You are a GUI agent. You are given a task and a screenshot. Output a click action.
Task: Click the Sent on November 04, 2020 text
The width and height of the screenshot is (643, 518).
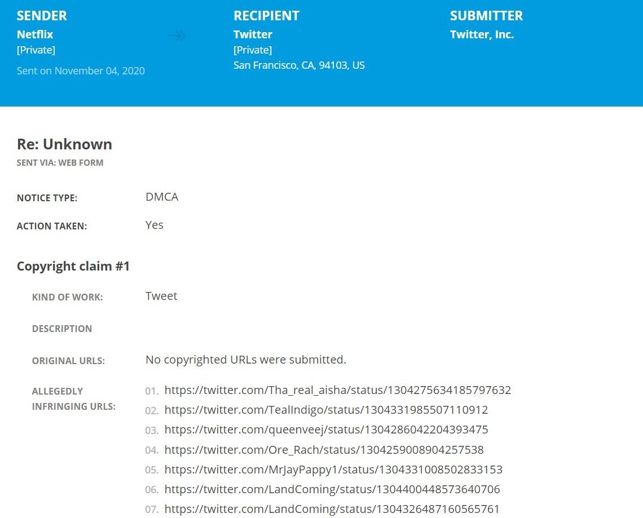pyautogui.click(x=81, y=70)
